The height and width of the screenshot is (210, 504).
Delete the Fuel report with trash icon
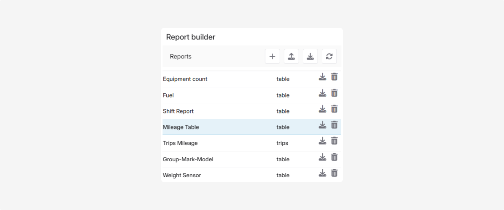(334, 93)
